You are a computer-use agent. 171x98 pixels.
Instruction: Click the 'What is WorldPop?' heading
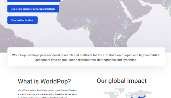pos(44,81)
